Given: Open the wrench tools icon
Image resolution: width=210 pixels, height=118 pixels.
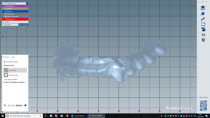Looking at the screenshot, I should tap(203, 19).
